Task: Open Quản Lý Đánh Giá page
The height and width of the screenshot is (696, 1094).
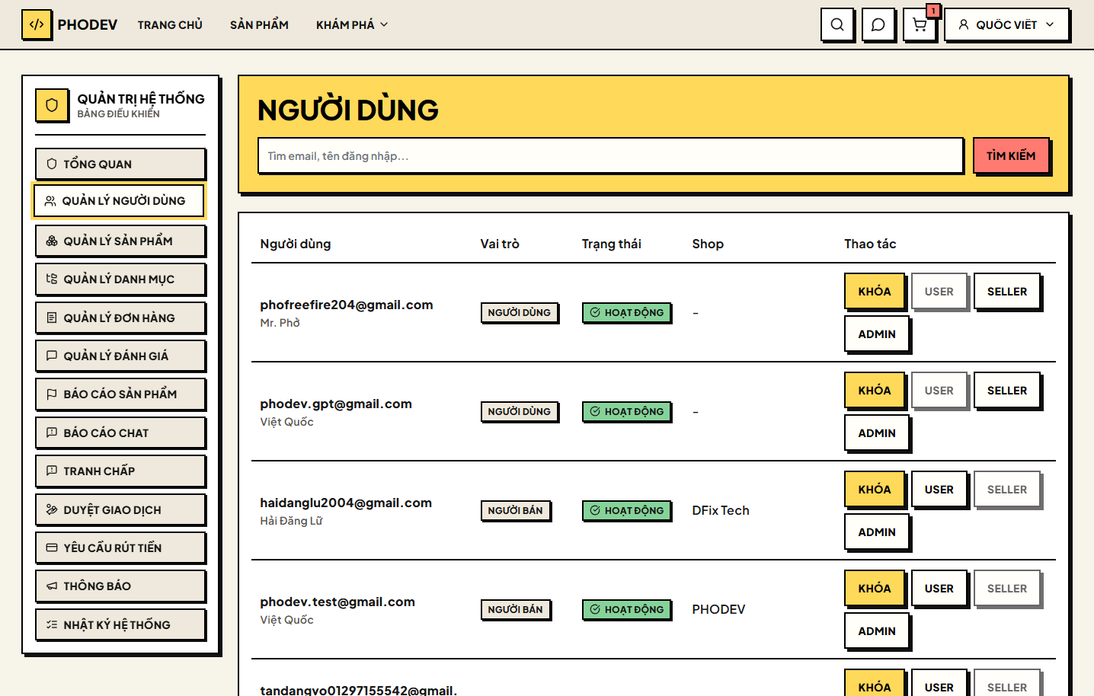Action: [x=120, y=356]
